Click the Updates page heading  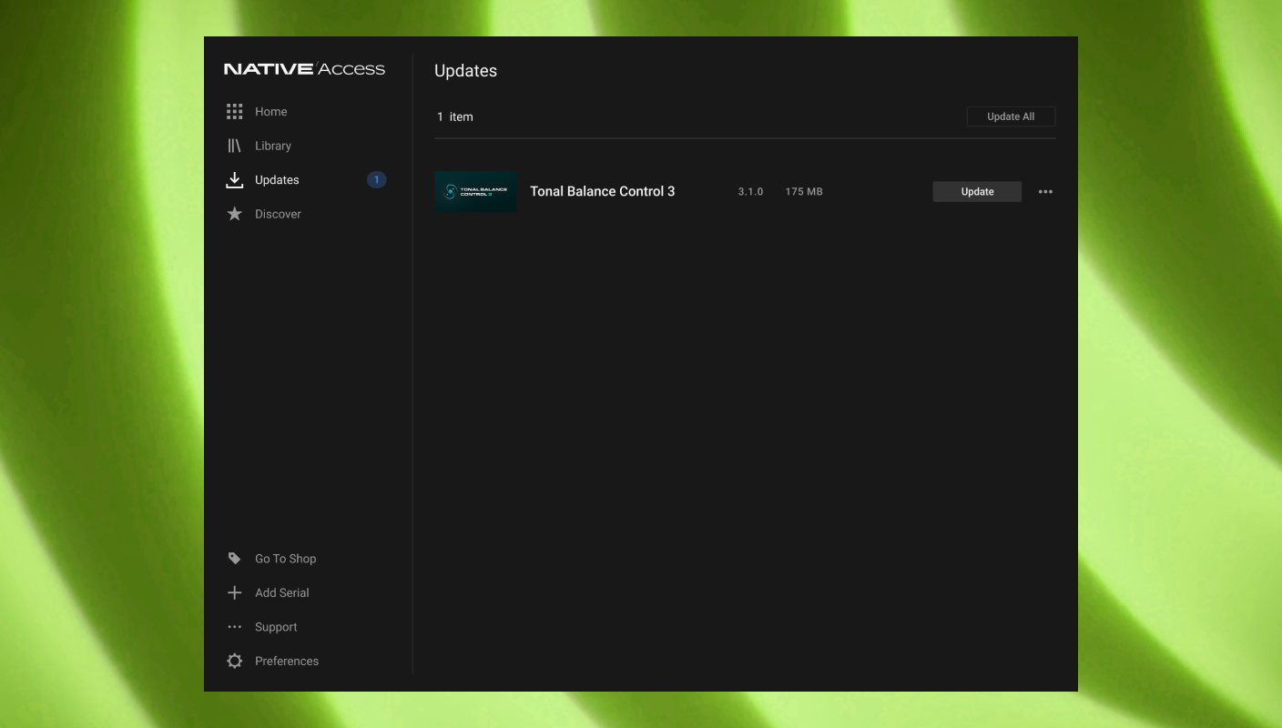465,71
